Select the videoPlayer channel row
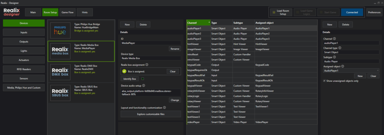This screenshot has height=135, width=384. pyautogui.click(x=252, y=122)
